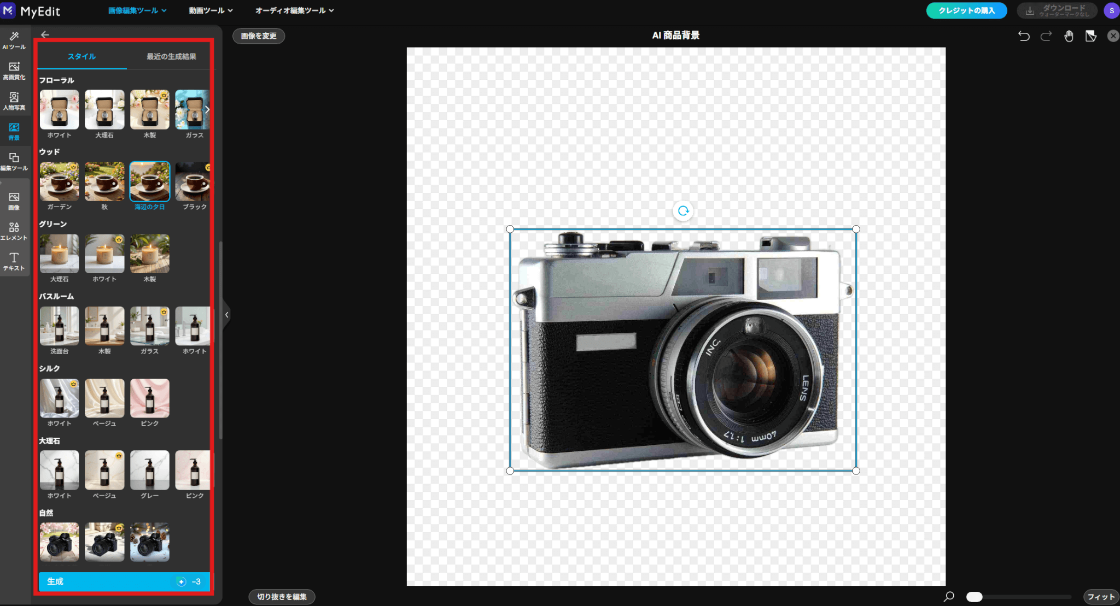Click the rotate handle above camera
The height and width of the screenshot is (606, 1120).
click(683, 211)
